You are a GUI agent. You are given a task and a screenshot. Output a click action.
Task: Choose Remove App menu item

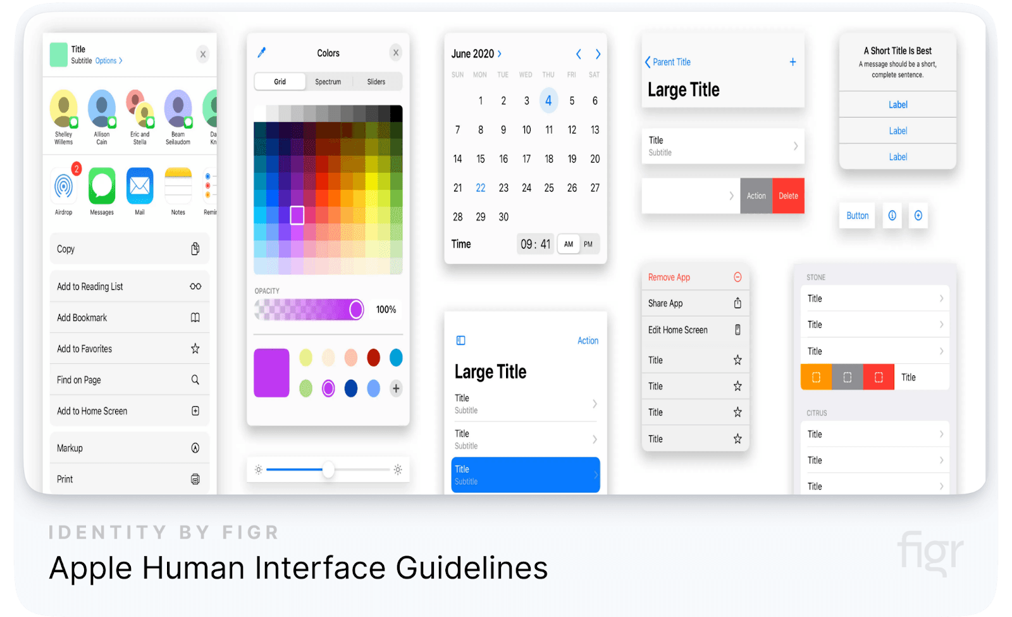click(696, 277)
